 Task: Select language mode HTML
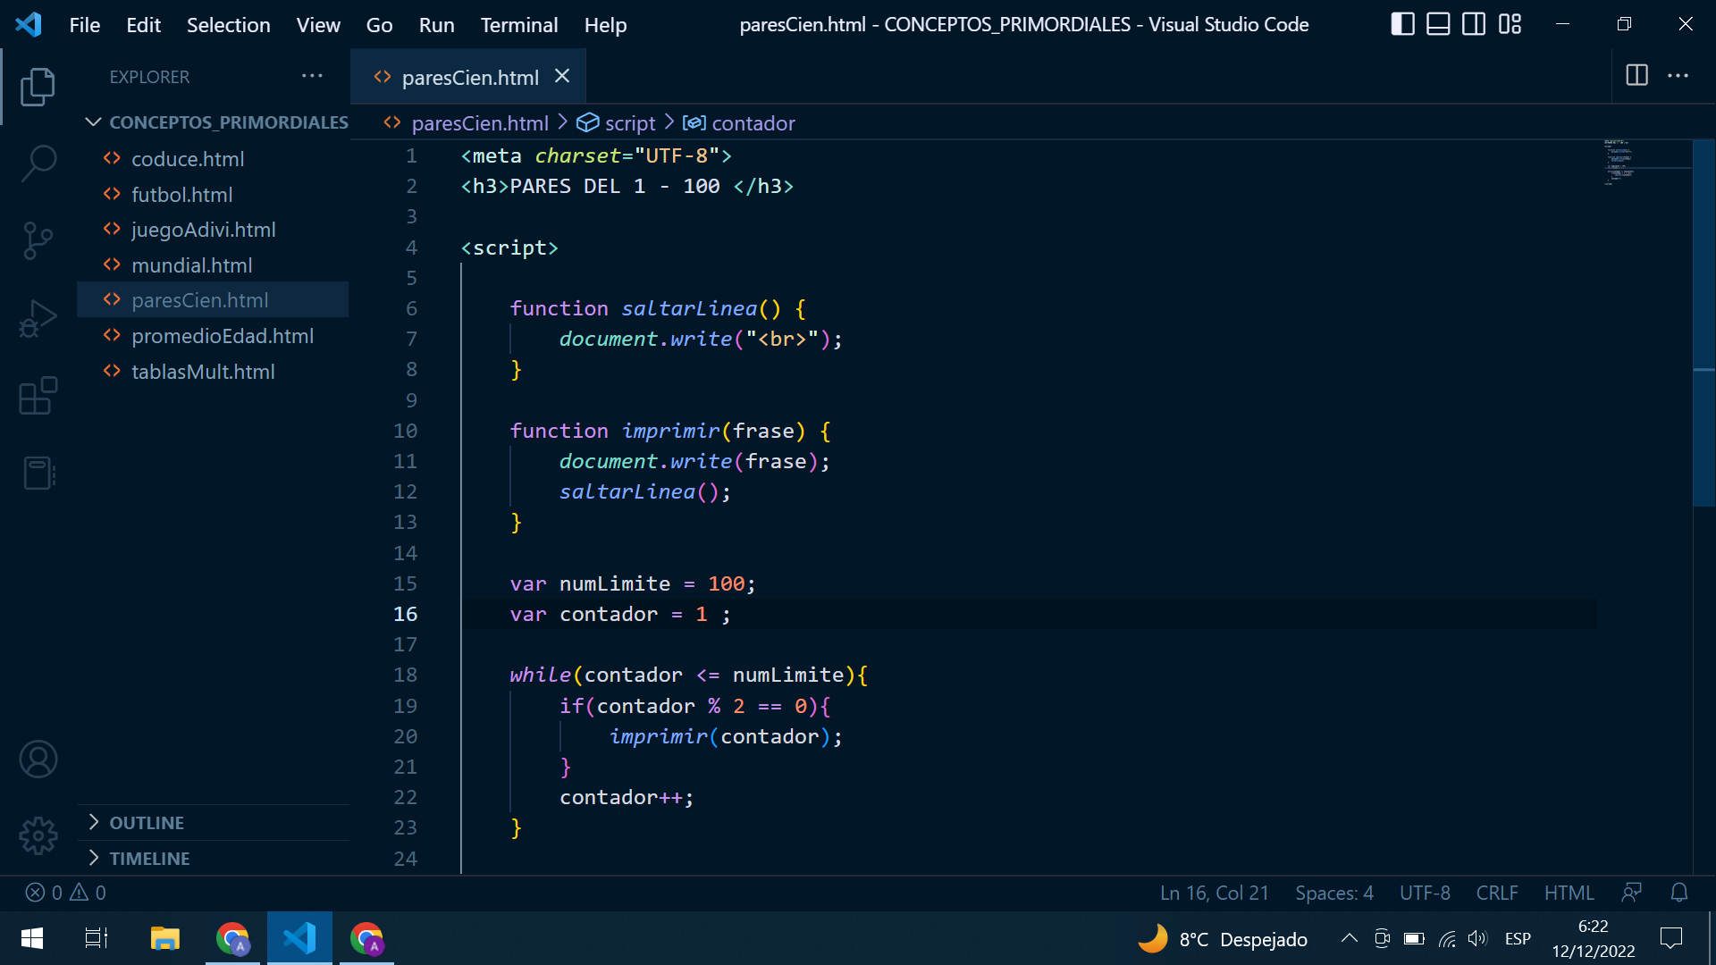[x=1569, y=893]
